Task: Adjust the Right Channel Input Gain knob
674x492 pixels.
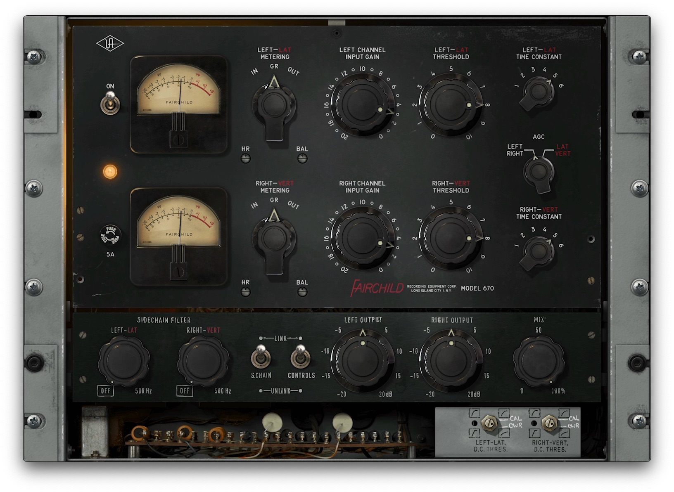Action: tap(363, 239)
